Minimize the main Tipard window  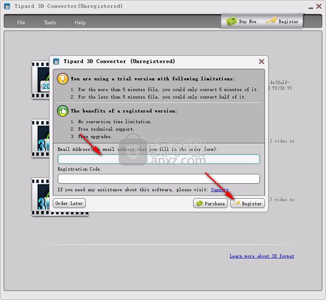[311, 7]
